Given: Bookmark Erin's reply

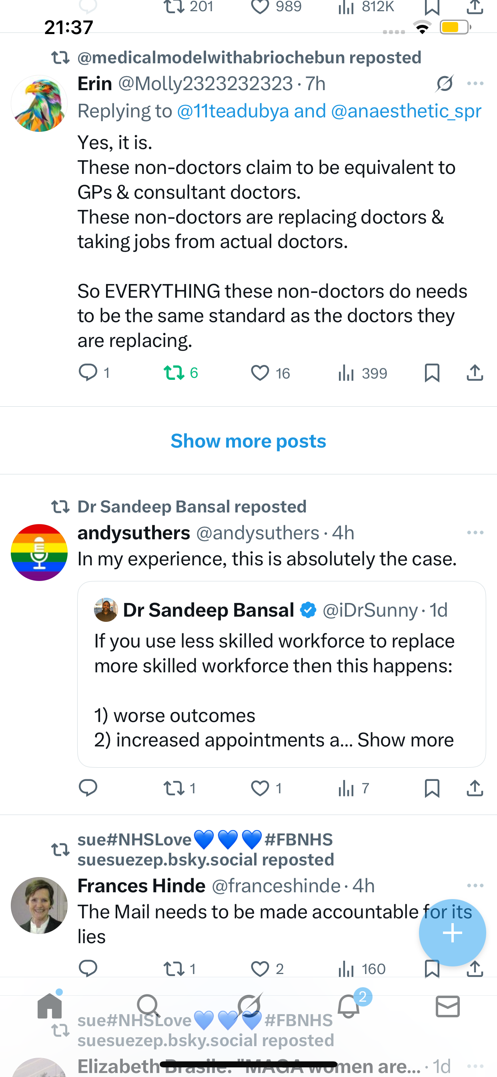Looking at the screenshot, I should tap(432, 373).
